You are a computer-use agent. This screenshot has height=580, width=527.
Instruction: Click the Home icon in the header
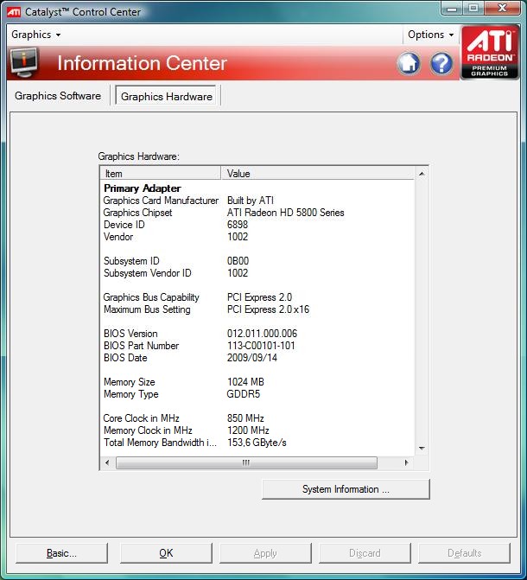point(409,63)
